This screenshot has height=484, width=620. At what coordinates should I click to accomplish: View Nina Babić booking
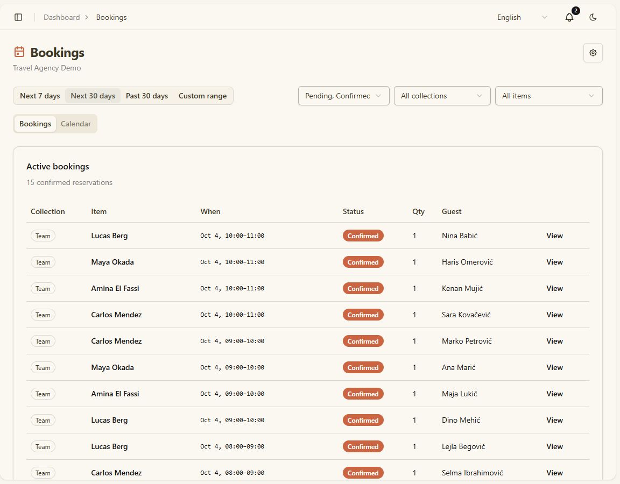[554, 236]
